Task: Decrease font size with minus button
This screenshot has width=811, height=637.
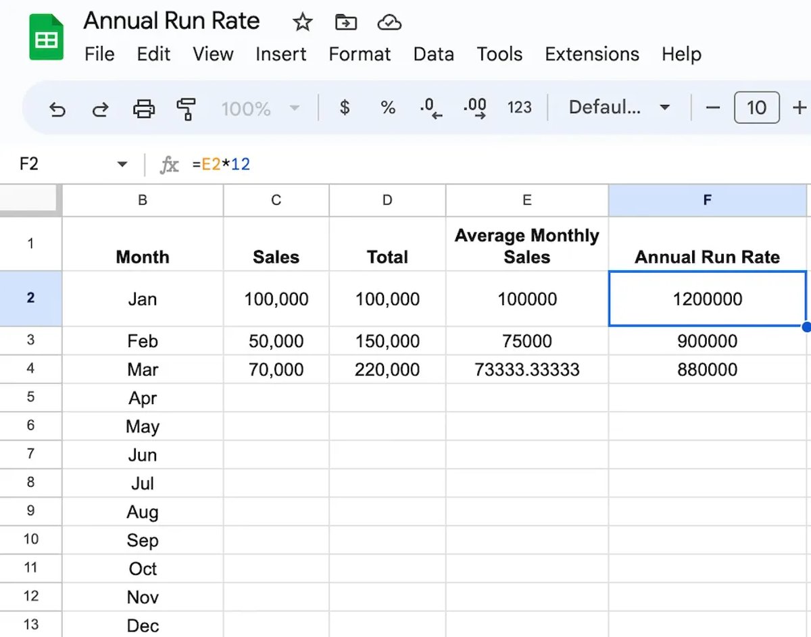Action: click(713, 107)
